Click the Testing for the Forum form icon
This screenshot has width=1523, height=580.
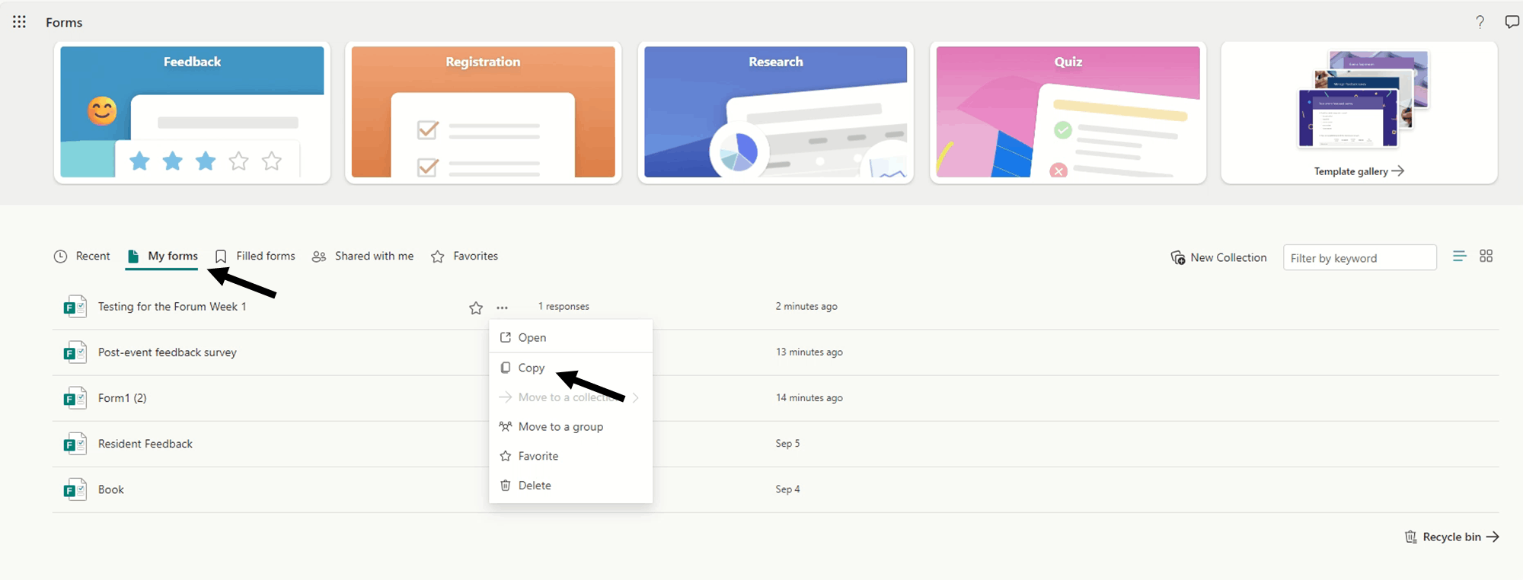(75, 307)
